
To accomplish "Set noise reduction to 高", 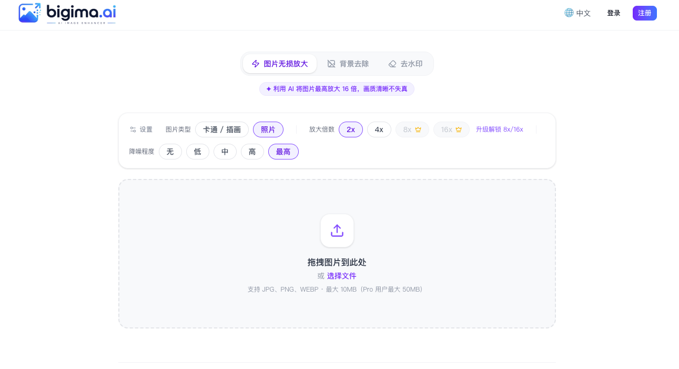I will 252,152.
